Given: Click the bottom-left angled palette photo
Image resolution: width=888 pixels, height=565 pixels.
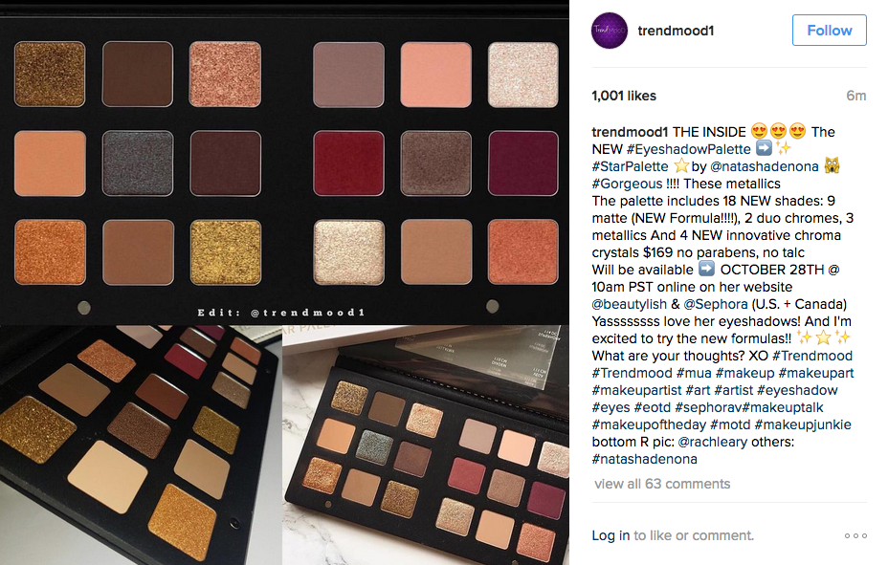Looking at the screenshot, I should click(141, 445).
